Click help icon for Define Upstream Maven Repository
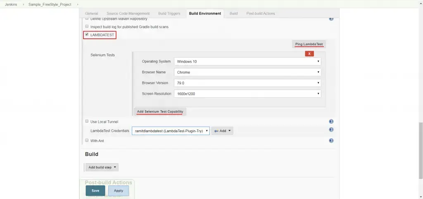Viewport: 423px width, 199px height. tap(331, 19)
